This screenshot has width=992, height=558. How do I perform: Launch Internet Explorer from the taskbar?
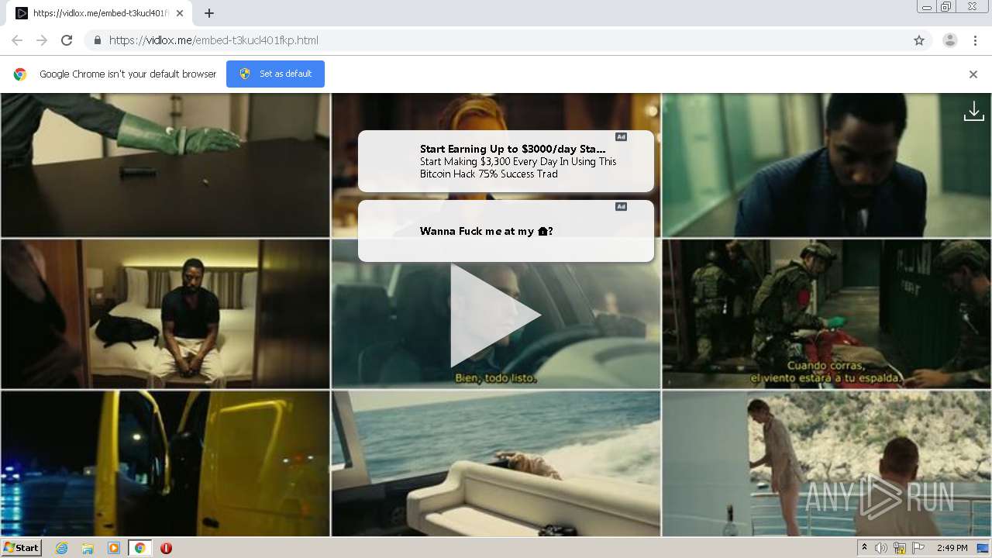coord(61,548)
